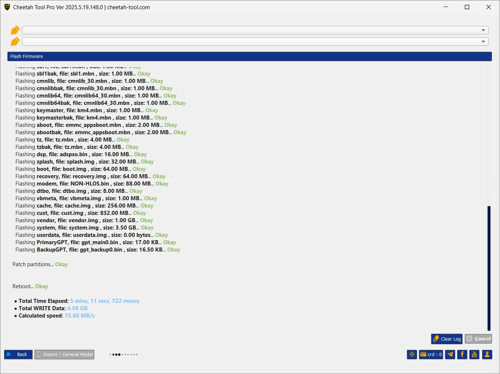Expand the first port dropdown arrow
This screenshot has height=374, width=500.
pos(483,30)
